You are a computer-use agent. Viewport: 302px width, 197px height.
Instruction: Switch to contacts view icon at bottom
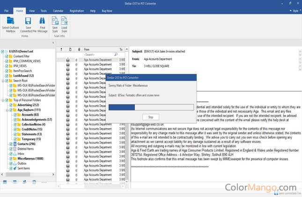24,182
